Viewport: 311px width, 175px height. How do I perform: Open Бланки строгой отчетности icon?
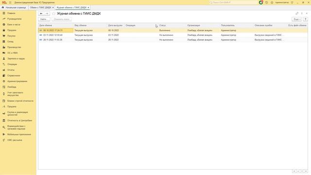tap(4, 101)
